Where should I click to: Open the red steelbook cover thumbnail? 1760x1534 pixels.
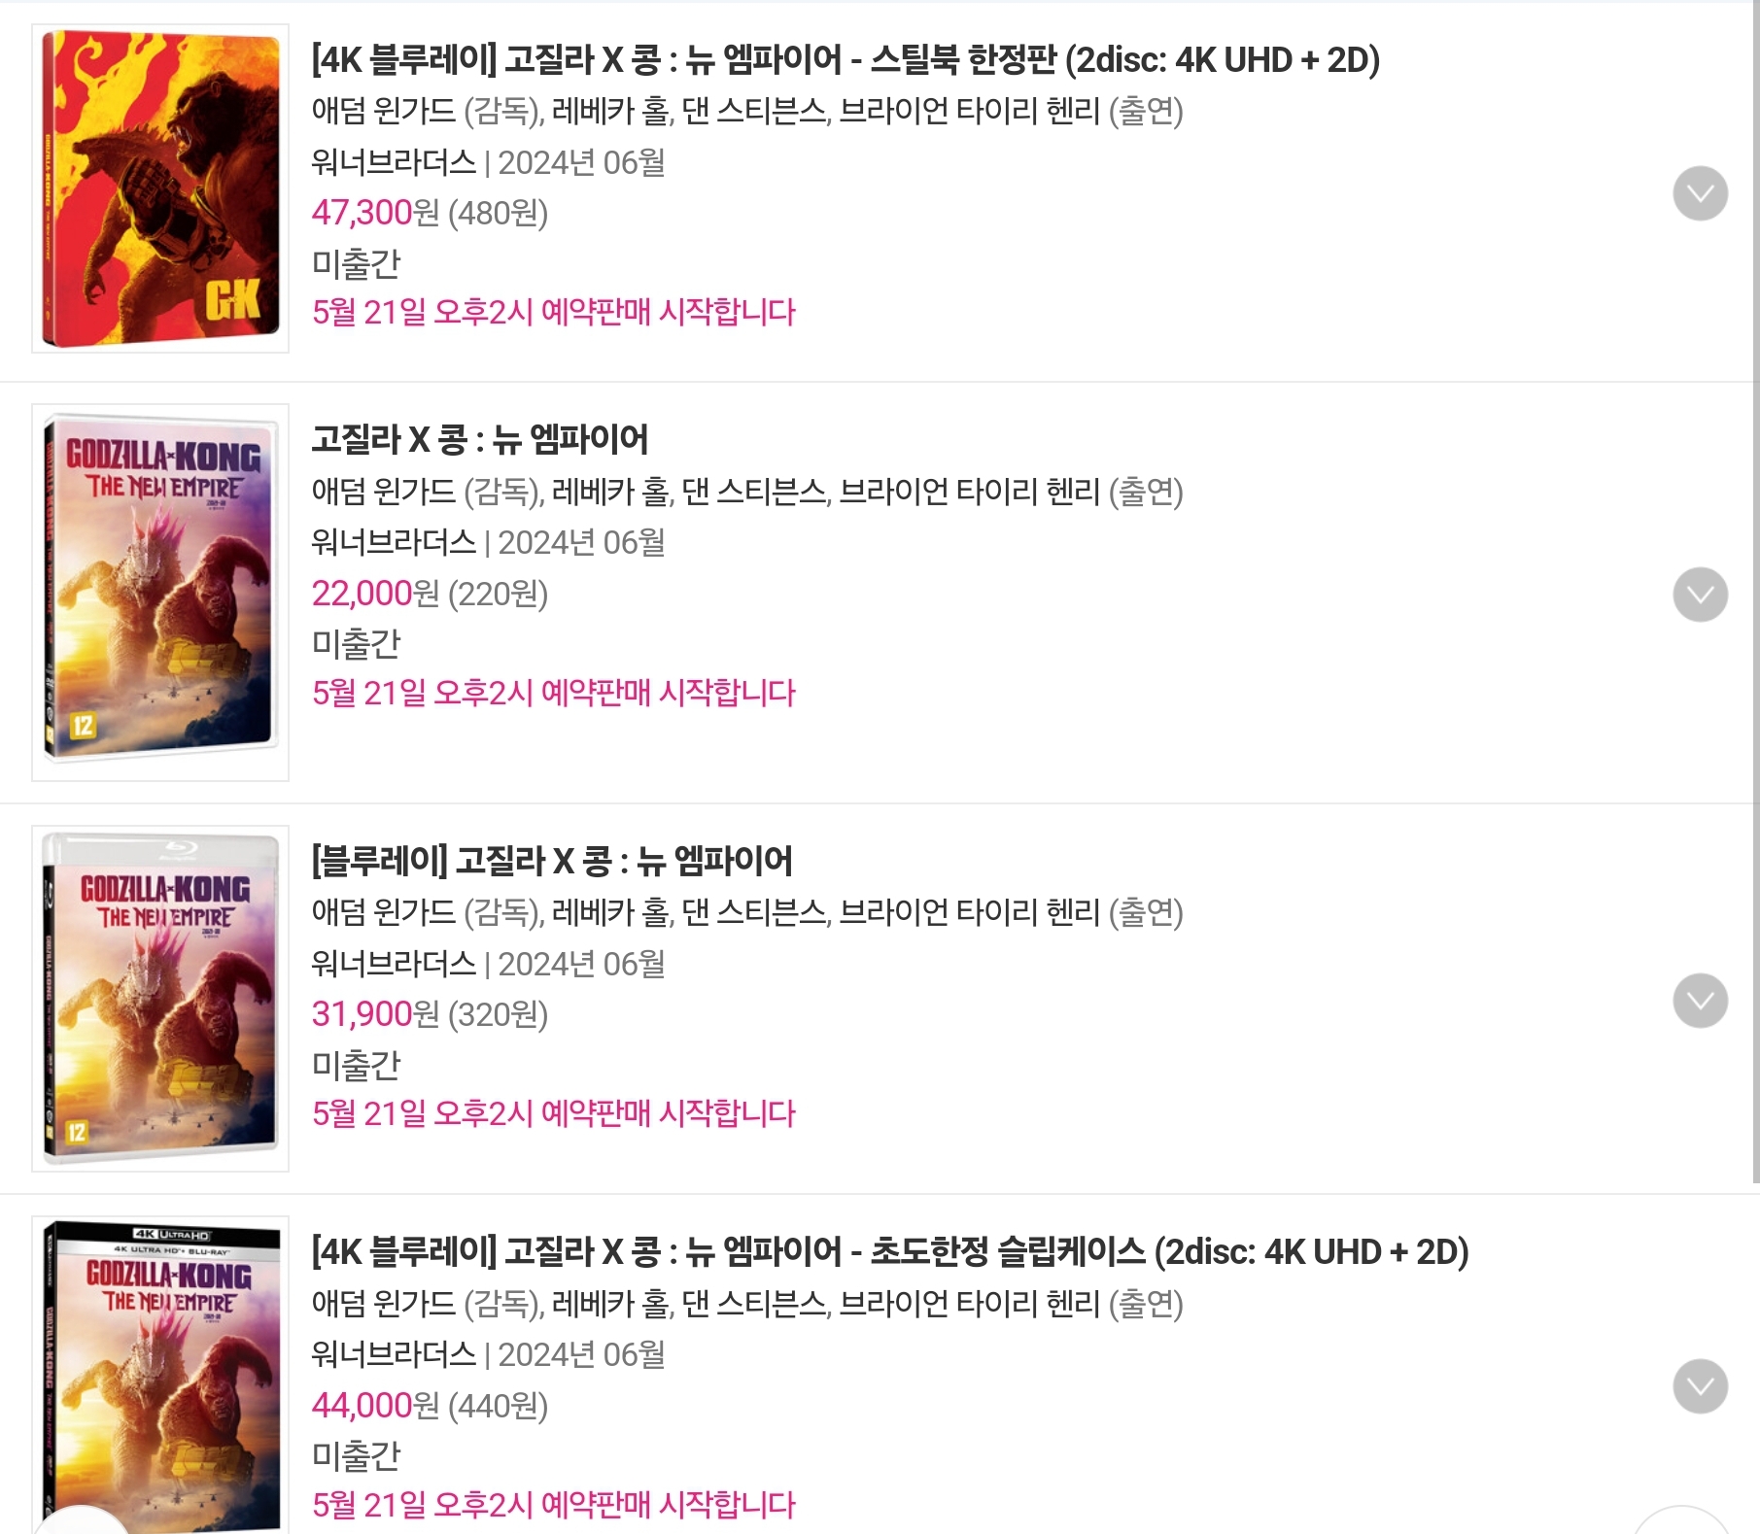(160, 188)
